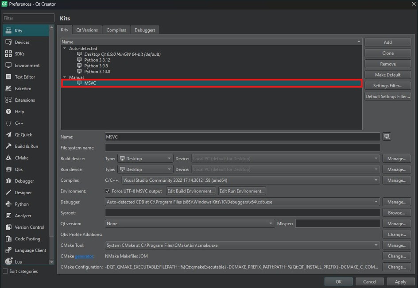
Task: Open the Run device Type dropdown
Action: click(145, 169)
